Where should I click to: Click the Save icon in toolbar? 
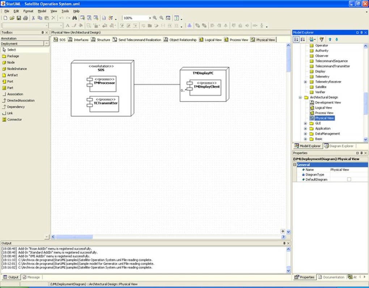point(19,18)
